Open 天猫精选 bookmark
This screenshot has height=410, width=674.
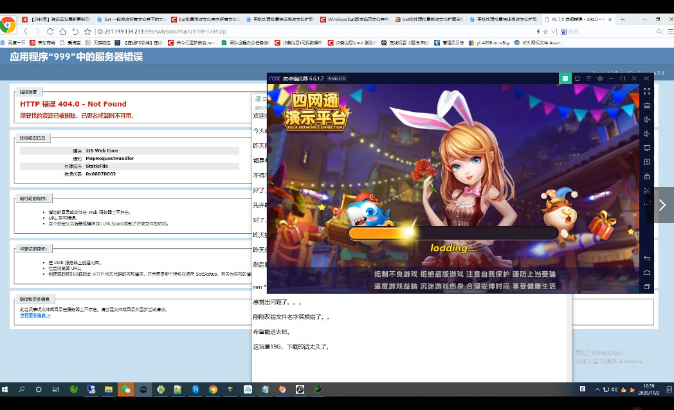(x=98, y=42)
